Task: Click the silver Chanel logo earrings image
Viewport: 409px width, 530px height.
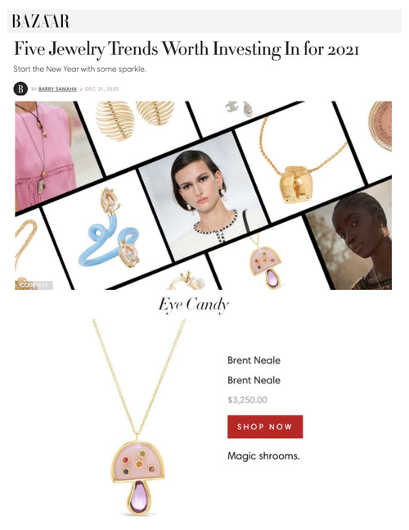Action: coord(239,109)
